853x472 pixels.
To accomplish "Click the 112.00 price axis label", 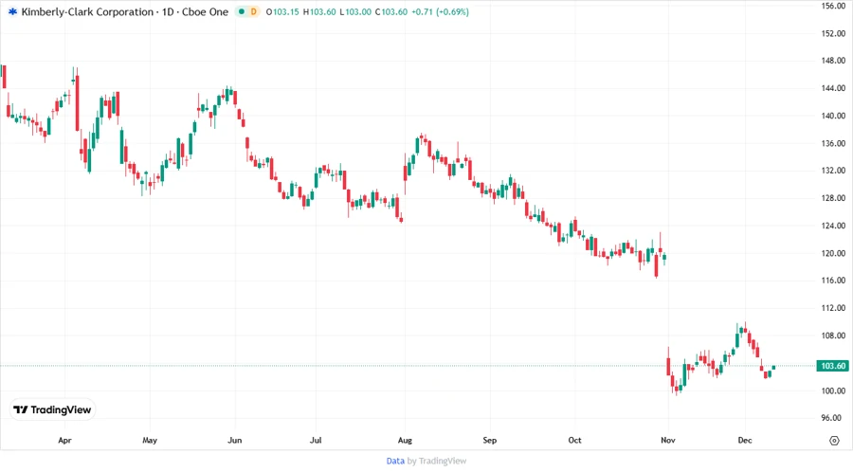I will tap(833, 308).
